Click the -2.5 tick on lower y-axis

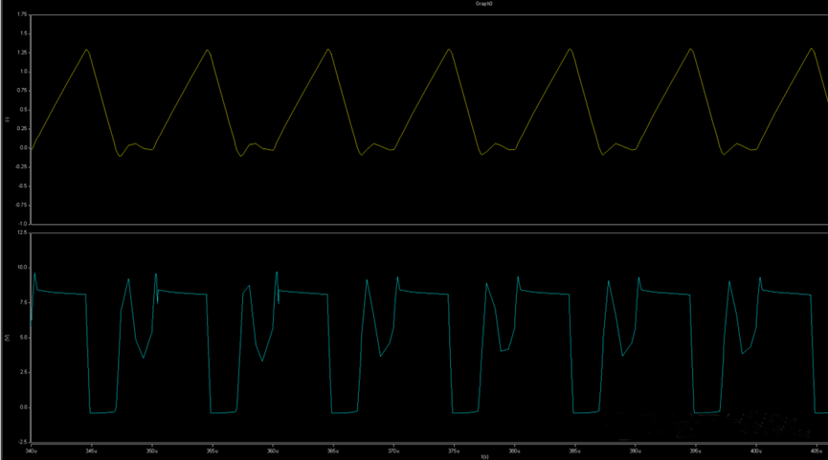tap(21, 442)
